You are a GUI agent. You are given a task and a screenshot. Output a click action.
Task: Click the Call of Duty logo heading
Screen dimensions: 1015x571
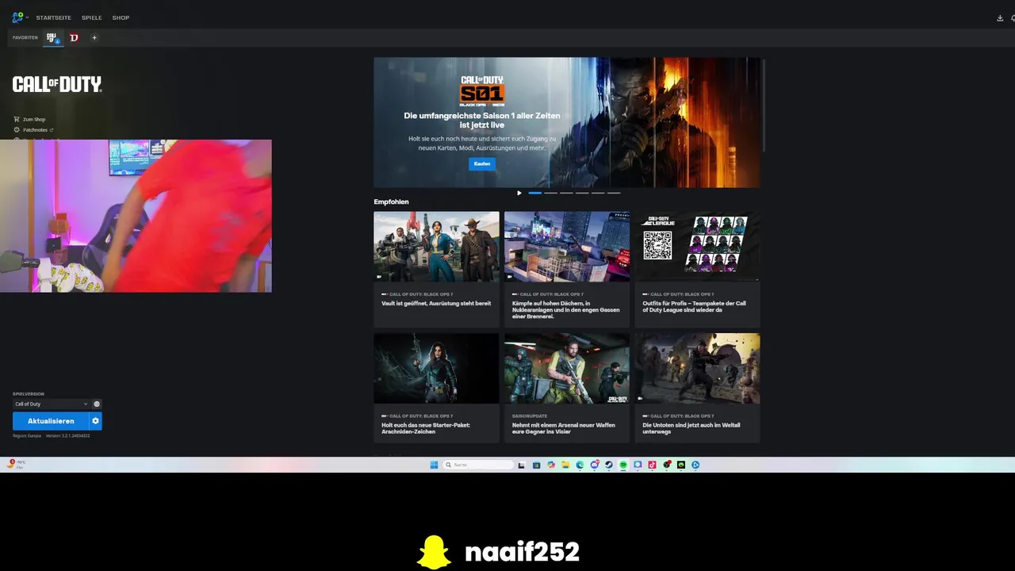(x=57, y=84)
